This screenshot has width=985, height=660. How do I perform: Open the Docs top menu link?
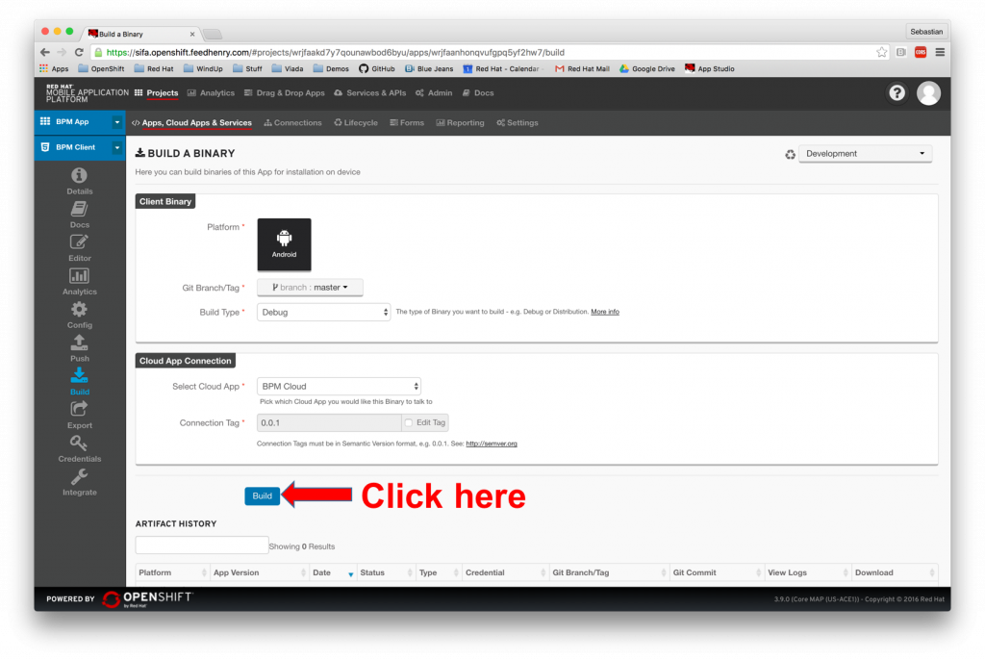[478, 93]
